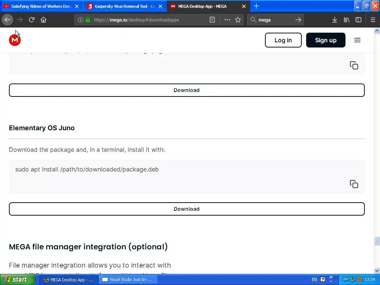Click the browser Back arrow button
Image resolution: width=380 pixels, height=285 pixels.
point(7,20)
